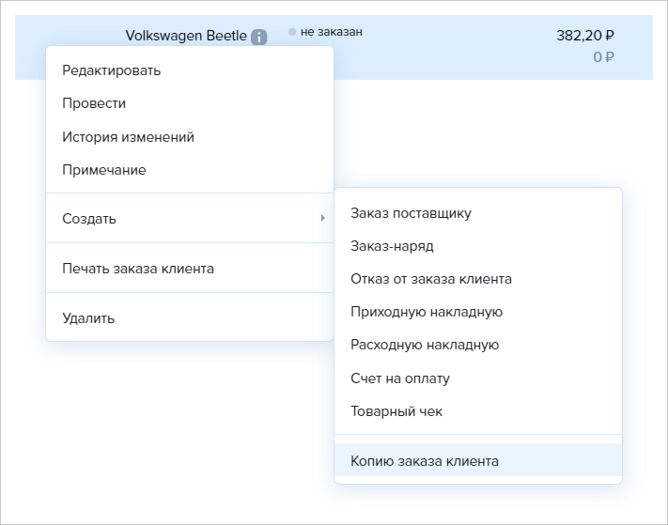Open История изменений
This screenshot has width=668, height=525.
click(128, 137)
